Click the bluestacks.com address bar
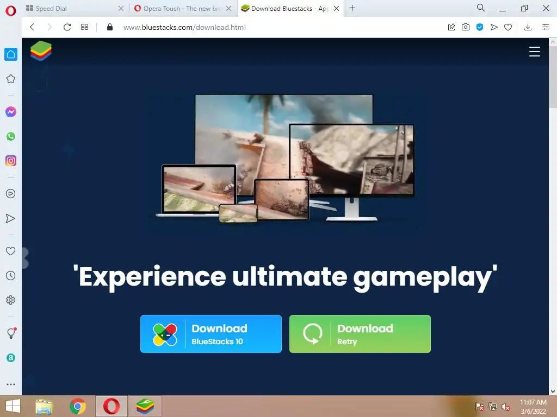The image size is (557, 417). (184, 27)
